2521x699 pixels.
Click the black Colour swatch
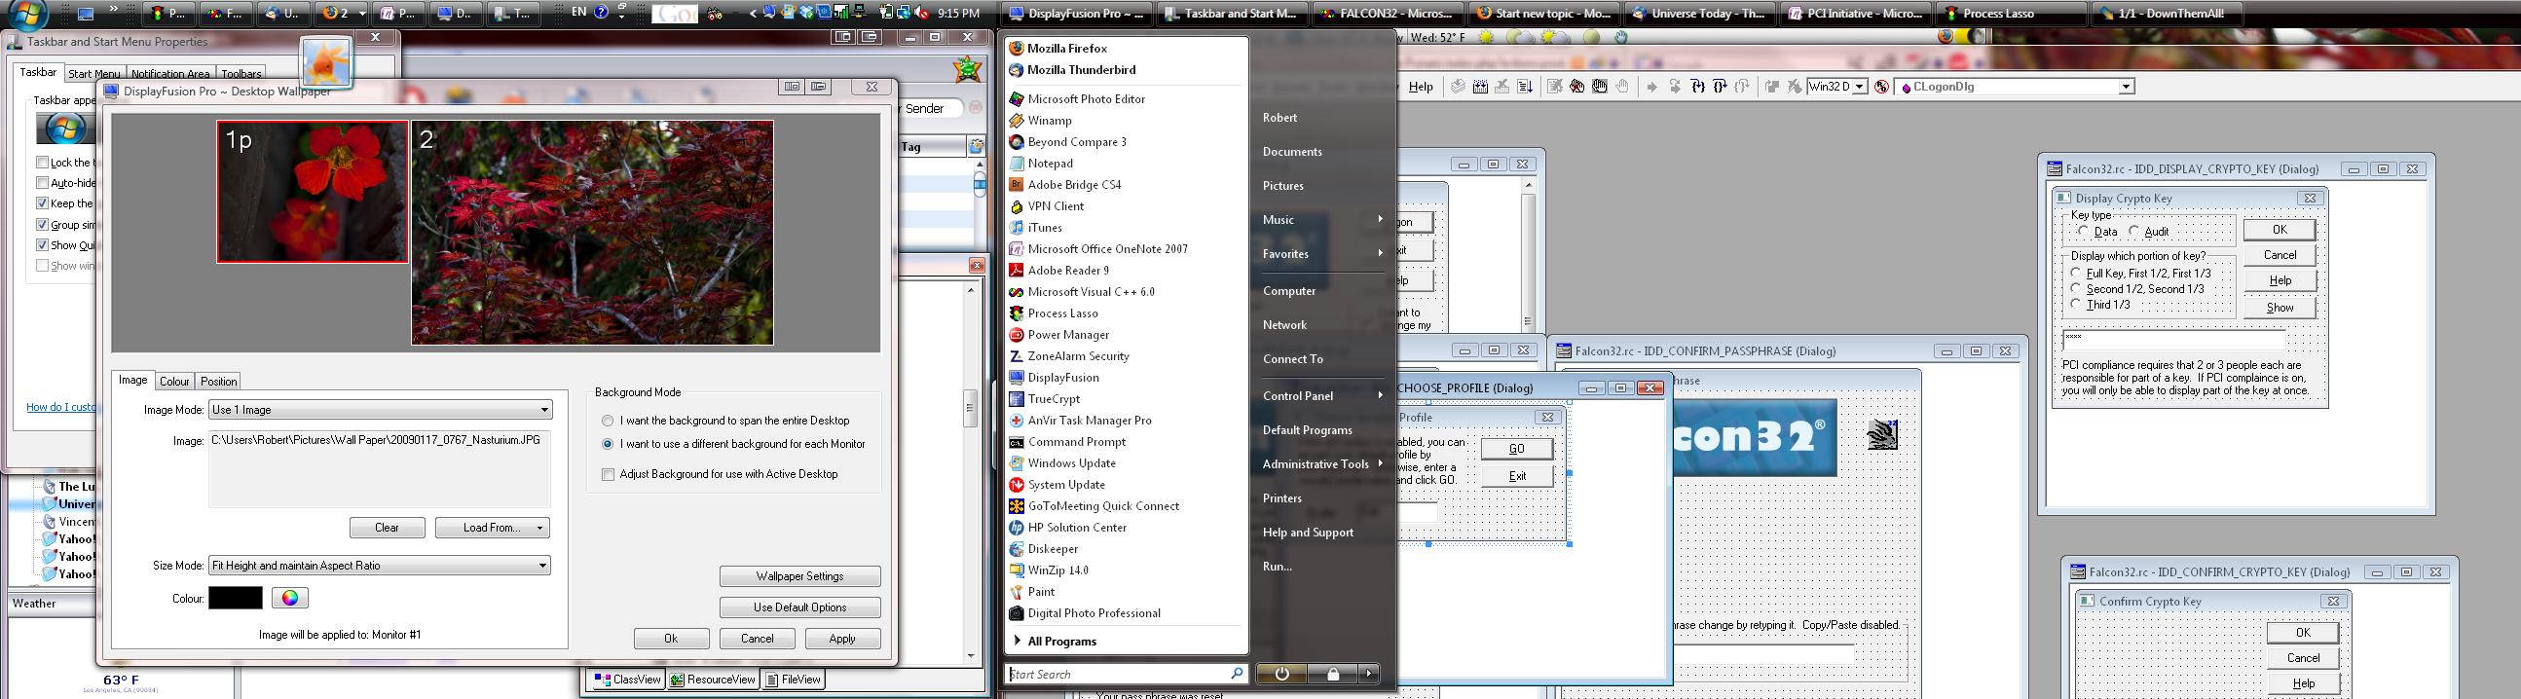tap(235, 598)
